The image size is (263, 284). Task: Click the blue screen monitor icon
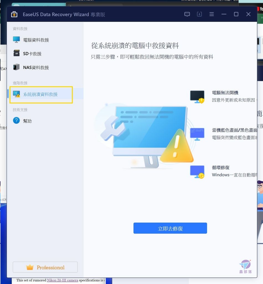click(x=197, y=134)
